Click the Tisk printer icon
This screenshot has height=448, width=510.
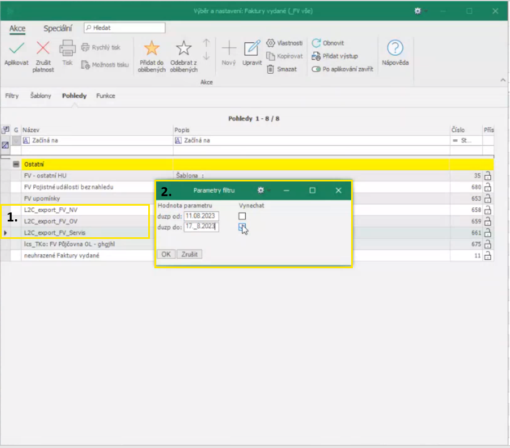click(68, 48)
